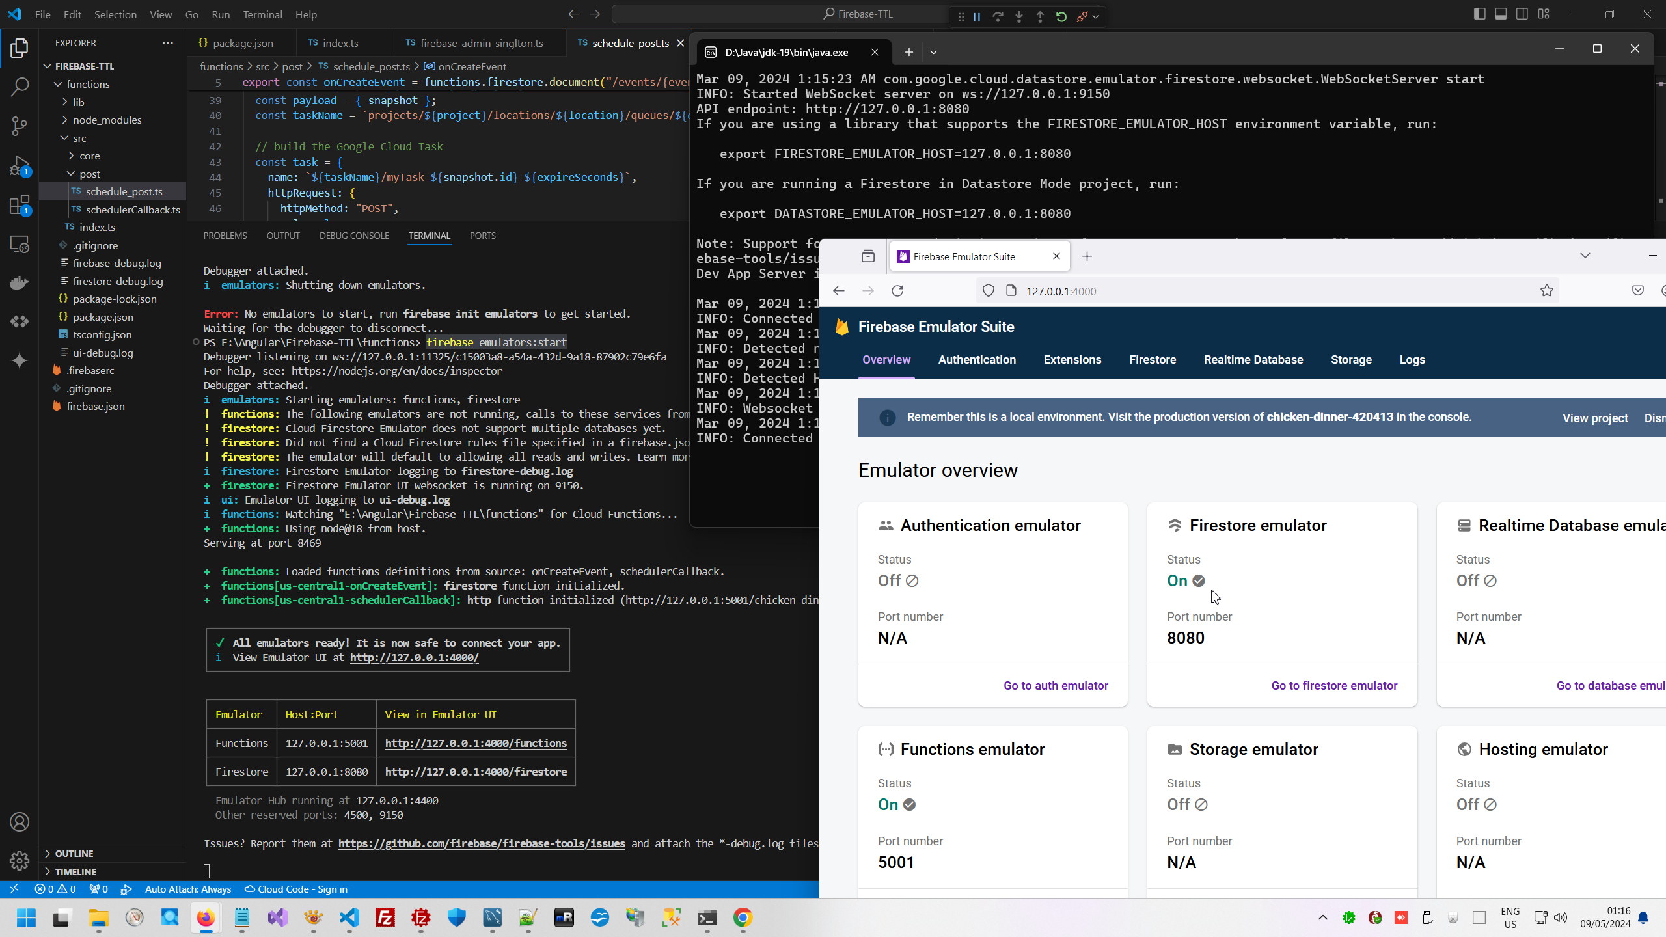The height and width of the screenshot is (937, 1666).
Task: Open Source Control view icon
Action: [x=20, y=126]
